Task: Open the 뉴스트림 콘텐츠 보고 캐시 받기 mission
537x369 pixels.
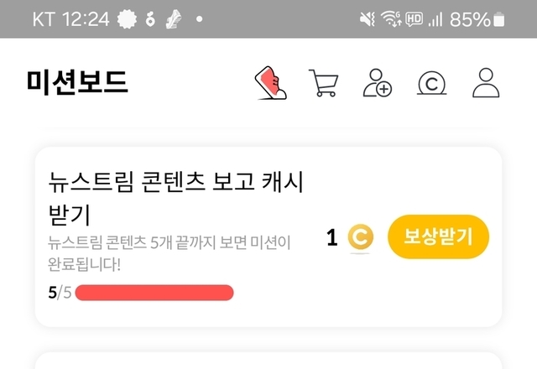Action: pyautogui.click(x=175, y=194)
